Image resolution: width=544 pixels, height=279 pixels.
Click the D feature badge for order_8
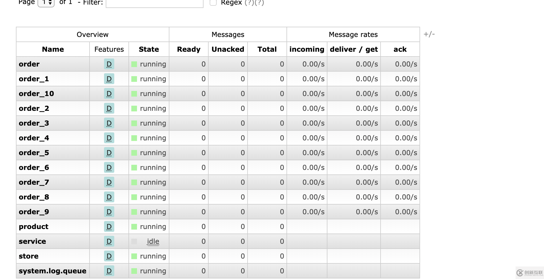(x=109, y=197)
